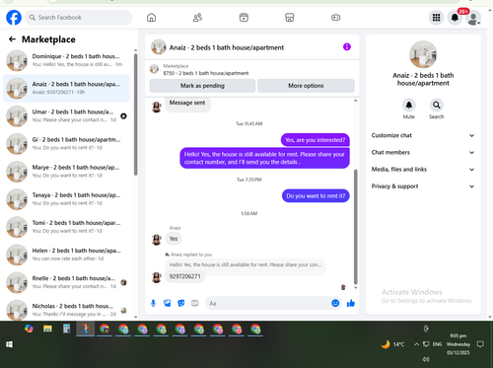This screenshot has width=493, height=368.
Task: Click the purple conversation info icon
Action: pos(347,47)
